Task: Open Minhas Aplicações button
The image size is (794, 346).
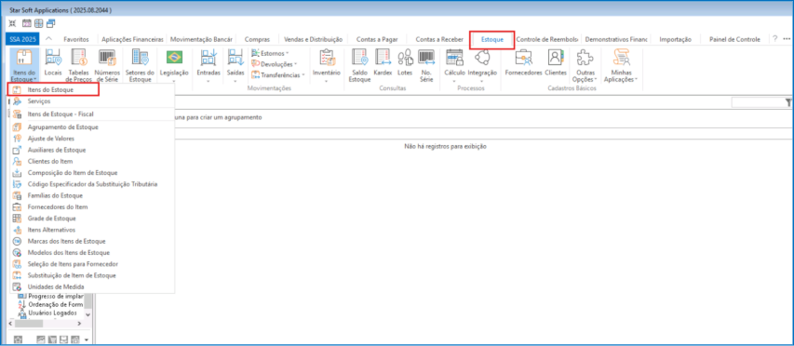Action: (621, 64)
